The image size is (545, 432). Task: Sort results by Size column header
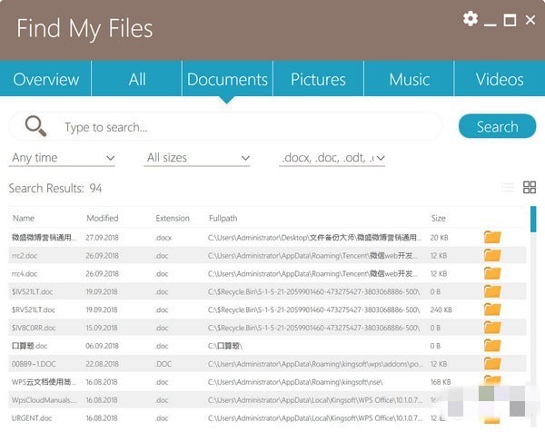[x=439, y=218]
